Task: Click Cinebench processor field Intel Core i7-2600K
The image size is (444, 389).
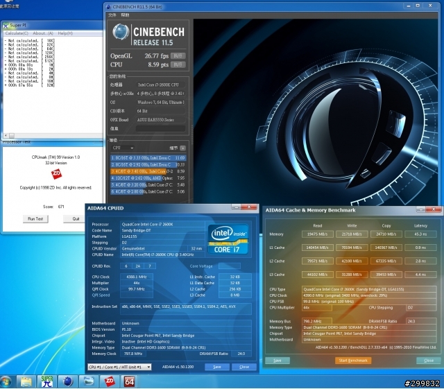Action: 160,85
